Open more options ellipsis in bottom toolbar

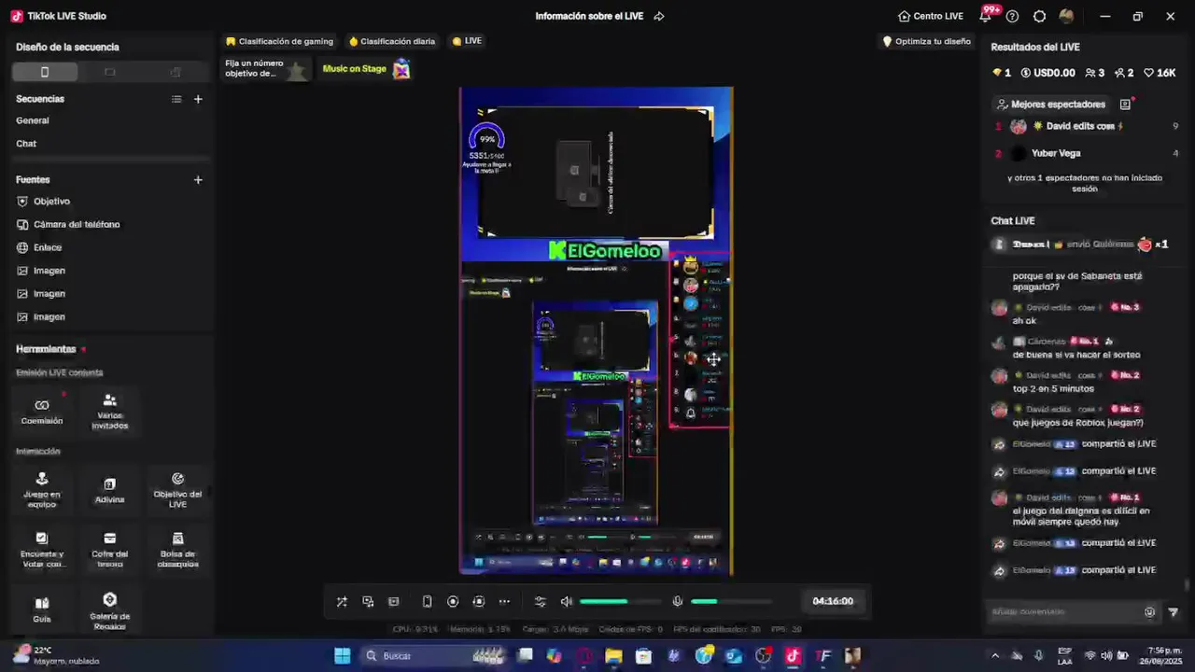(x=504, y=602)
